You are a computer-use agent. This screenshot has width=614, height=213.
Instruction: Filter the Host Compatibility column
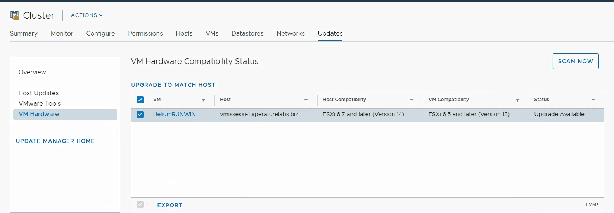click(x=412, y=100)
